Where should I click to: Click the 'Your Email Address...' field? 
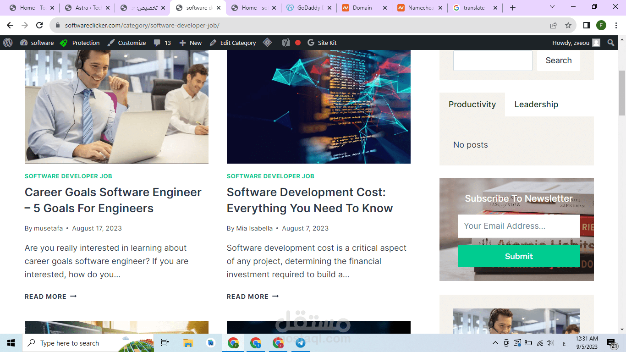point(519,226)
